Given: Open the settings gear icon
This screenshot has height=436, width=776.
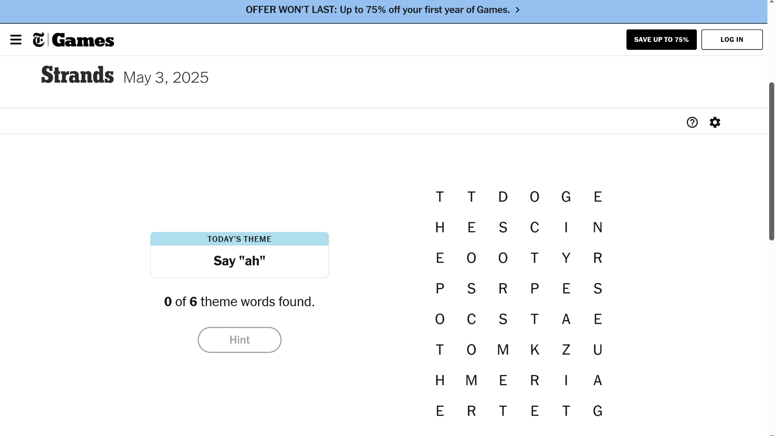Looking at the screenshot, I should 715,122.
